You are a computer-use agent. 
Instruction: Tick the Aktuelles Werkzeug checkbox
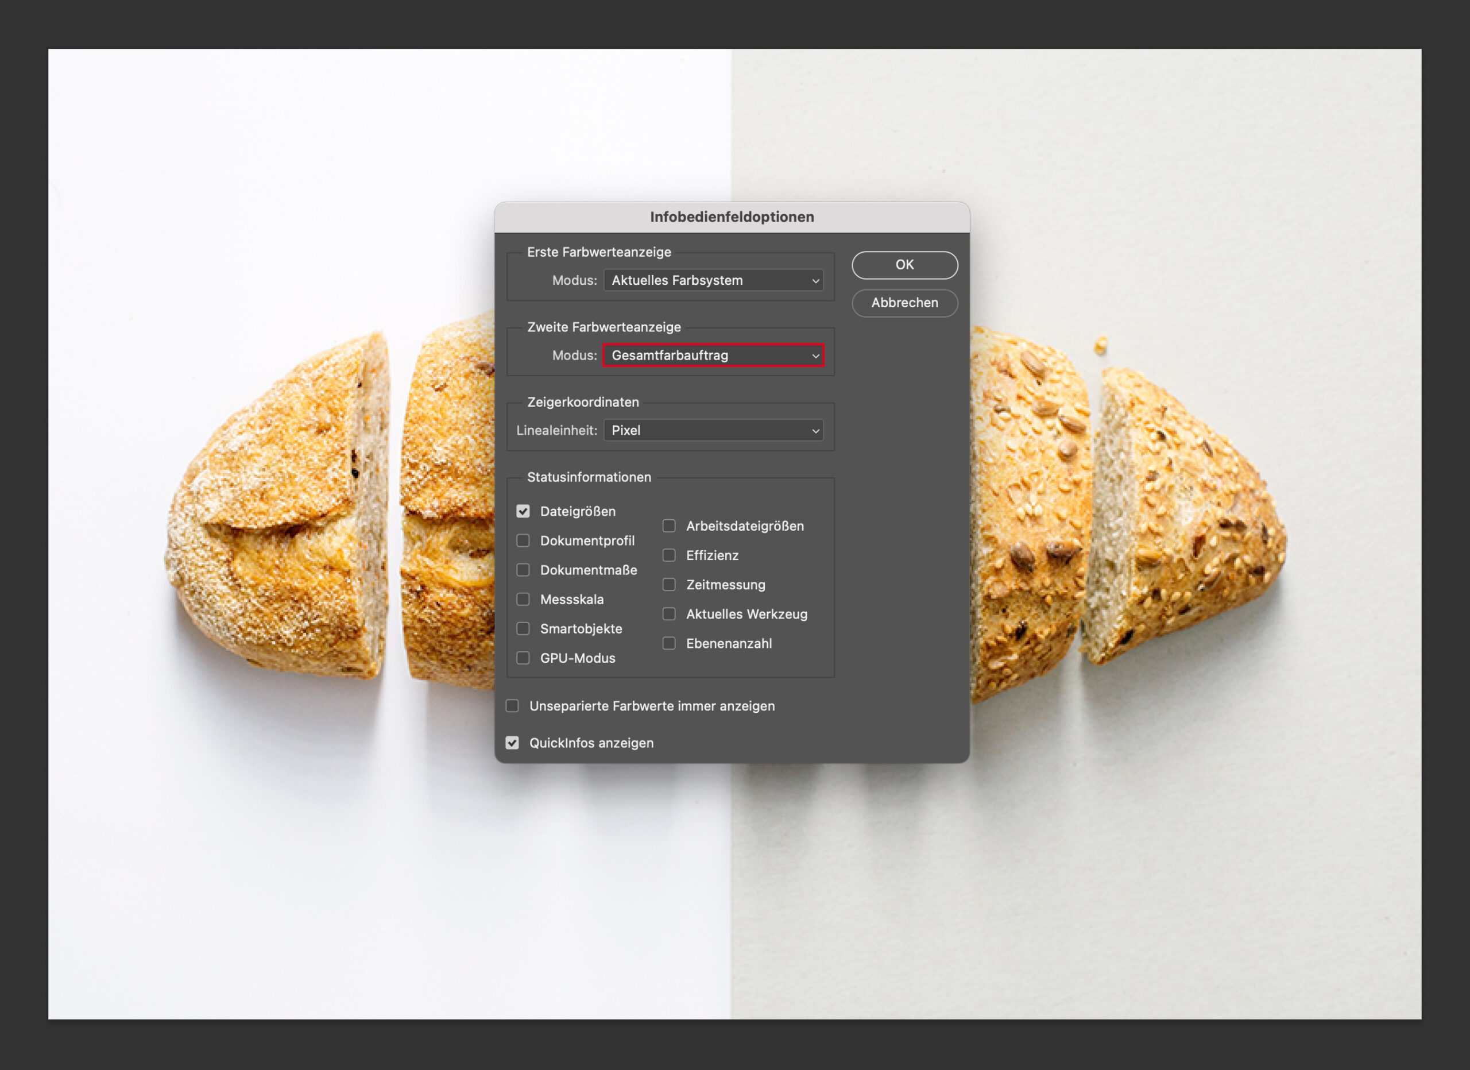point(669,614)
